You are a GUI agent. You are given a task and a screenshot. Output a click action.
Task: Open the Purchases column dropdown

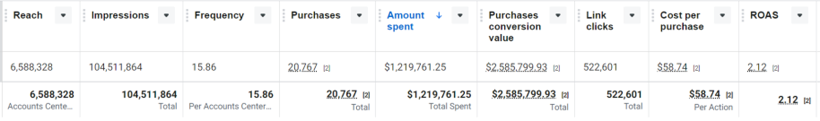[x=359, y=15]
